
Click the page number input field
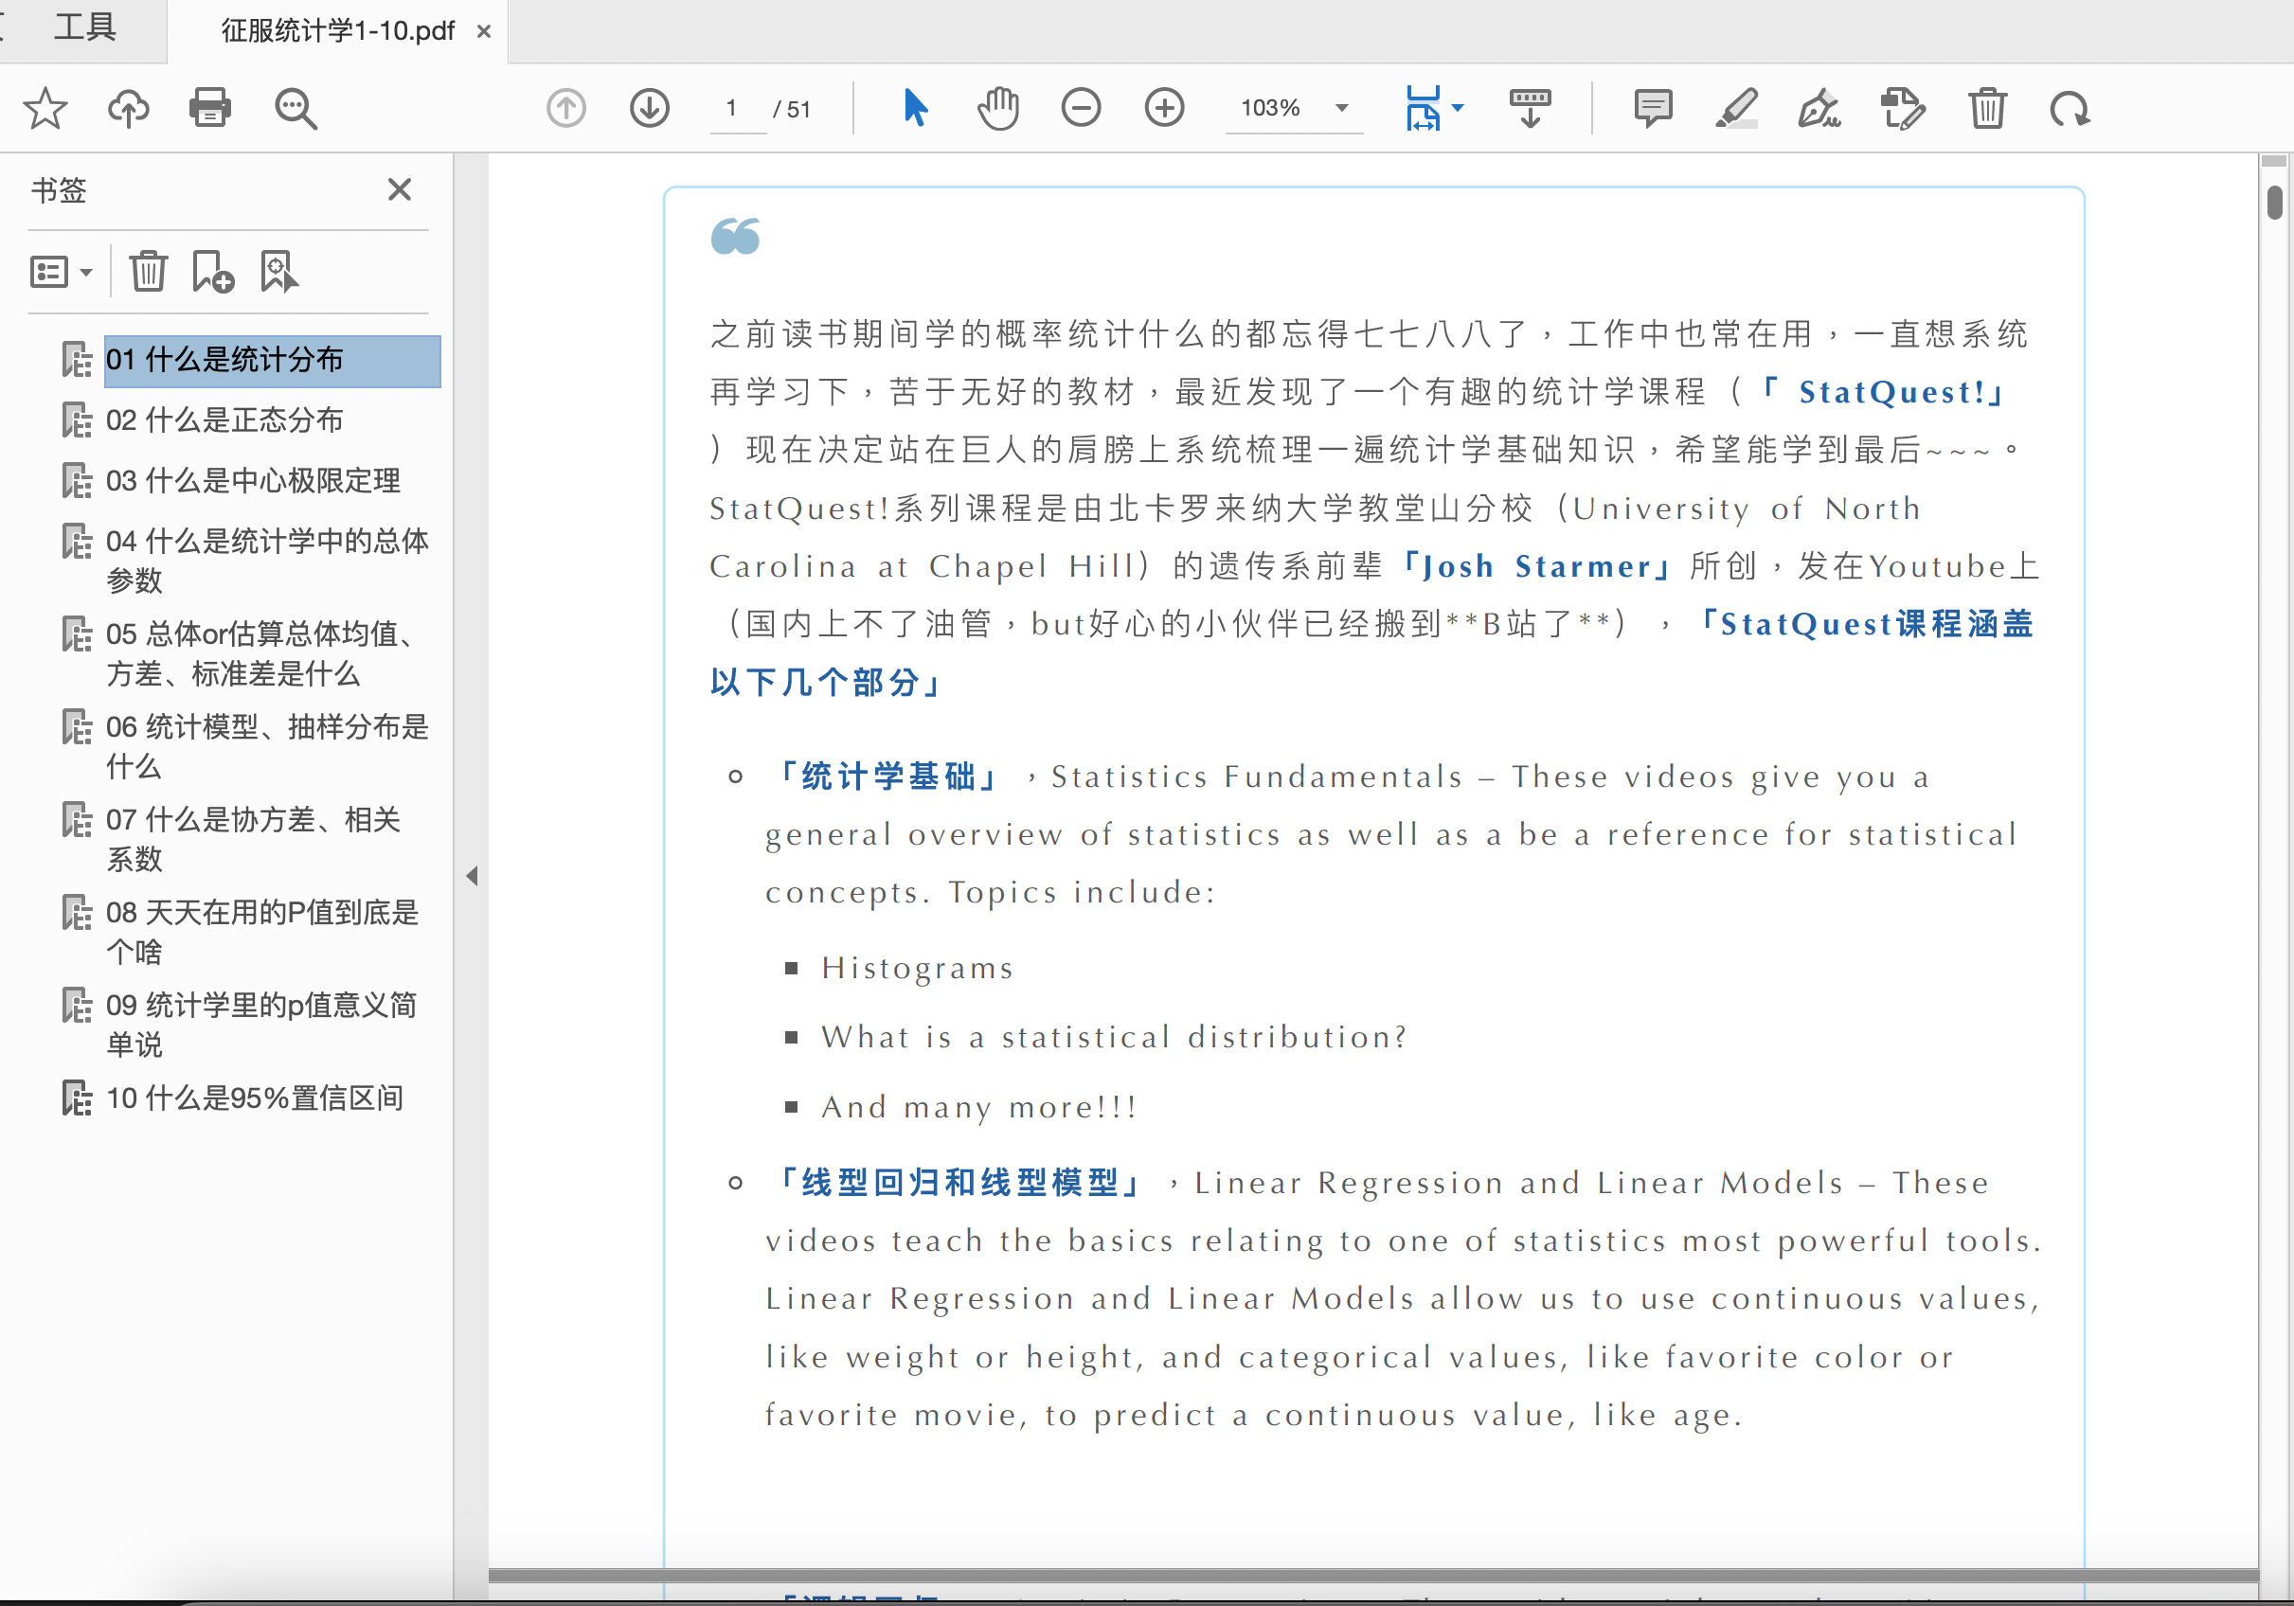coord(732,108)
